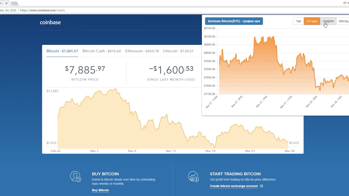Click the Feb 26 date label
Image resolution: width=349 pixels, height=196 pixels.
click(x=56, y=151)
